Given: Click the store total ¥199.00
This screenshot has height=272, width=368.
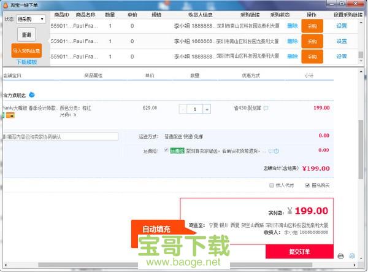Looking at the screenshot, I should click(316, 168).
